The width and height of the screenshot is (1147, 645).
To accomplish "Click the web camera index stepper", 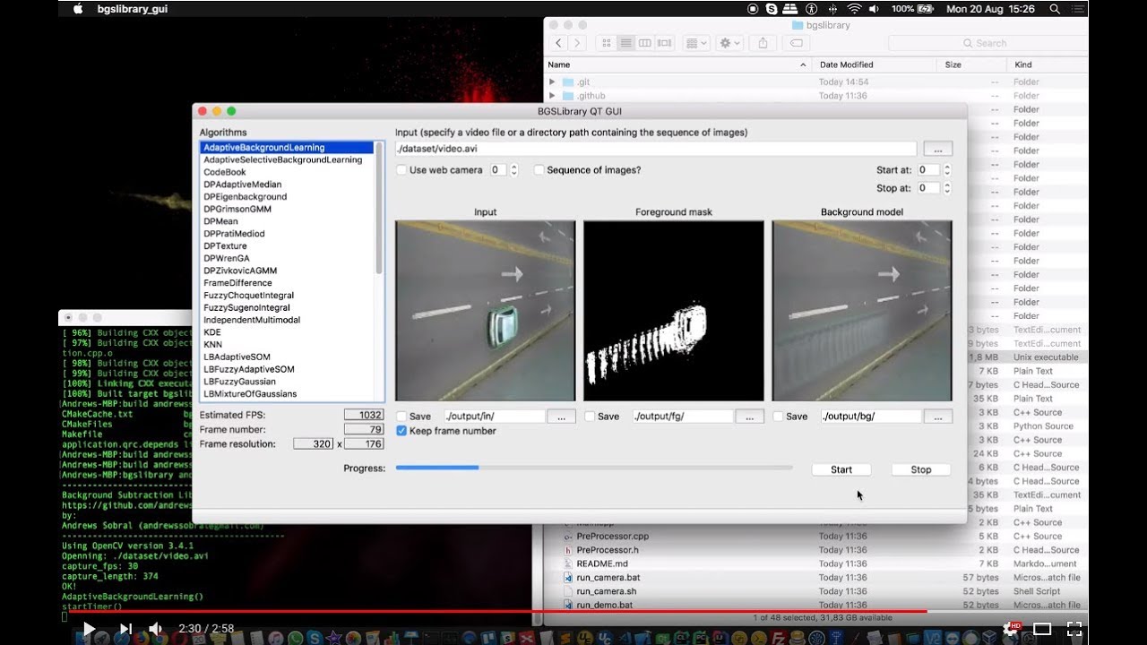I will [x=513, y=170].
